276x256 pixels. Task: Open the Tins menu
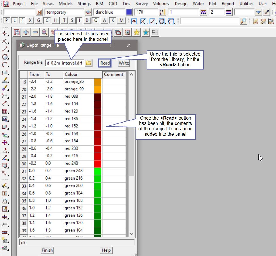point(126,4)
